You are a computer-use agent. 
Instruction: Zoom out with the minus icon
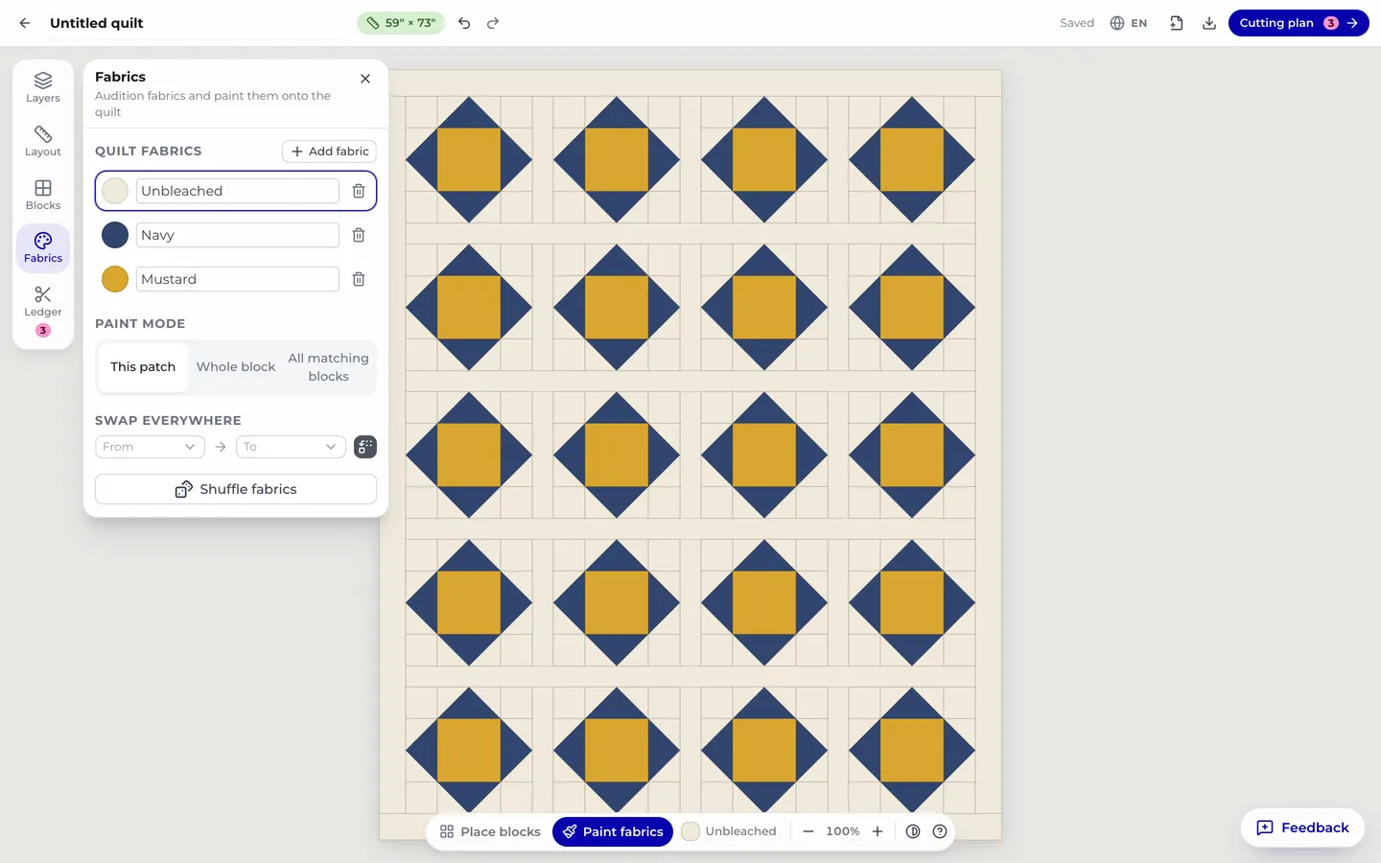(x=808, y=831)
